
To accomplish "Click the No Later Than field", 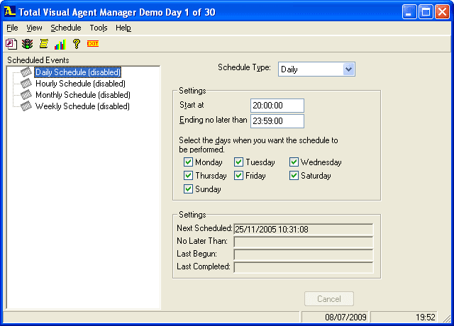I will [303, 242].
